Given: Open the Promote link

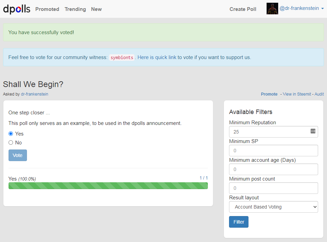Looking at the screenshot, I should point(269,94).
